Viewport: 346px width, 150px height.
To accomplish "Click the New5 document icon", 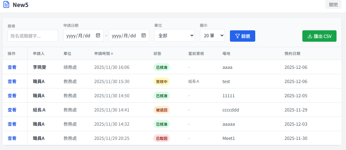I will (x=6, y=5).
